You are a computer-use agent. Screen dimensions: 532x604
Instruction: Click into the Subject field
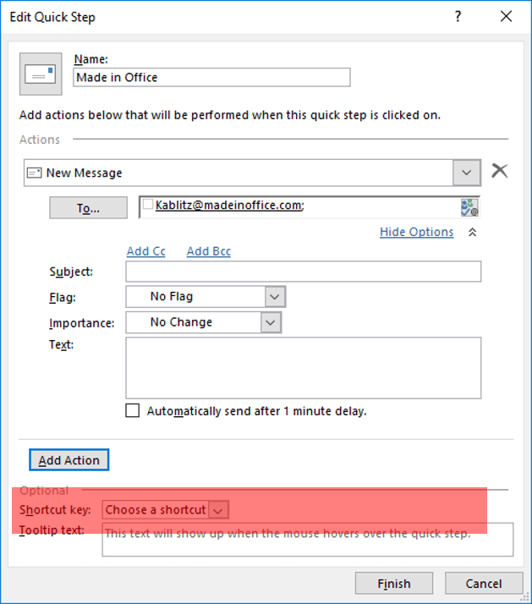click(303, 272)
